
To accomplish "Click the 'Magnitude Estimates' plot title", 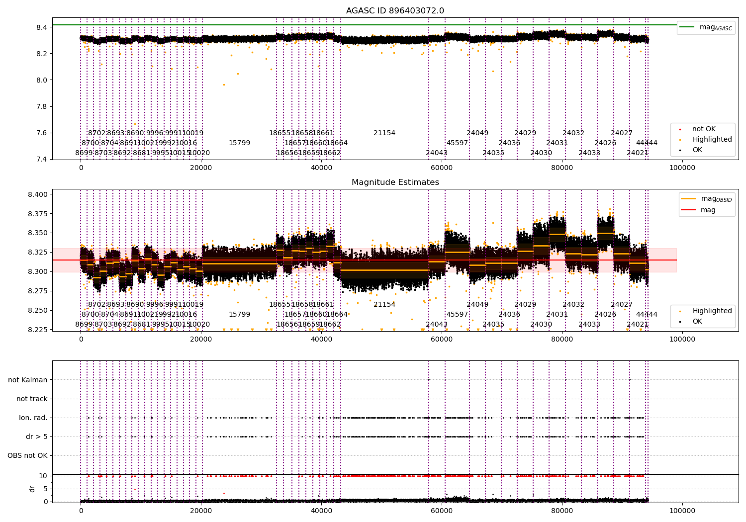I will [x=395, y=182].
